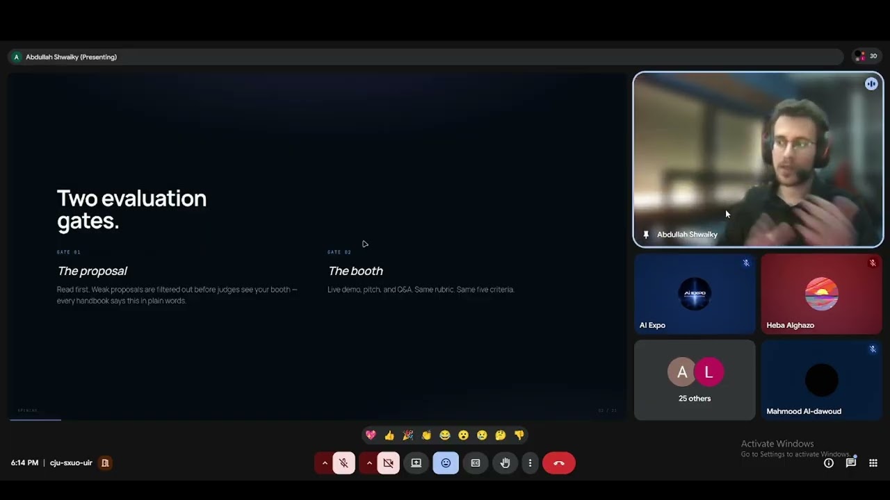The height and width of the screenshot is (500, 890).
Task: Expand audio settings arrow beside the microphone
Action: (x=324, y=463)
